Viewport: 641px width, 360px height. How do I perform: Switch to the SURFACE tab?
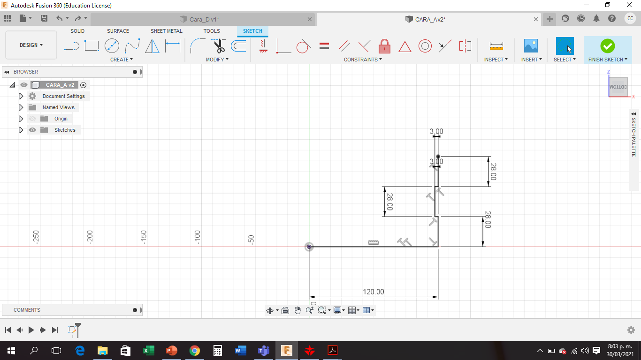click(118, 31)
